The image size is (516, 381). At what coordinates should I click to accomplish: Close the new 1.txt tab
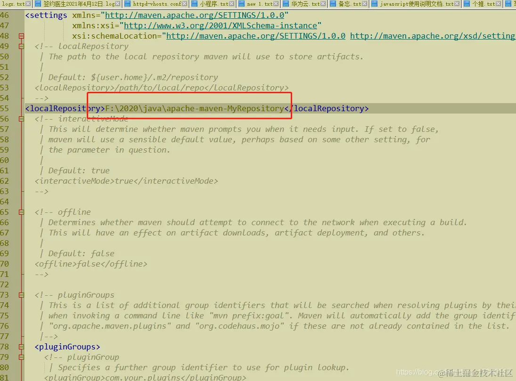[x=276, y=4]
